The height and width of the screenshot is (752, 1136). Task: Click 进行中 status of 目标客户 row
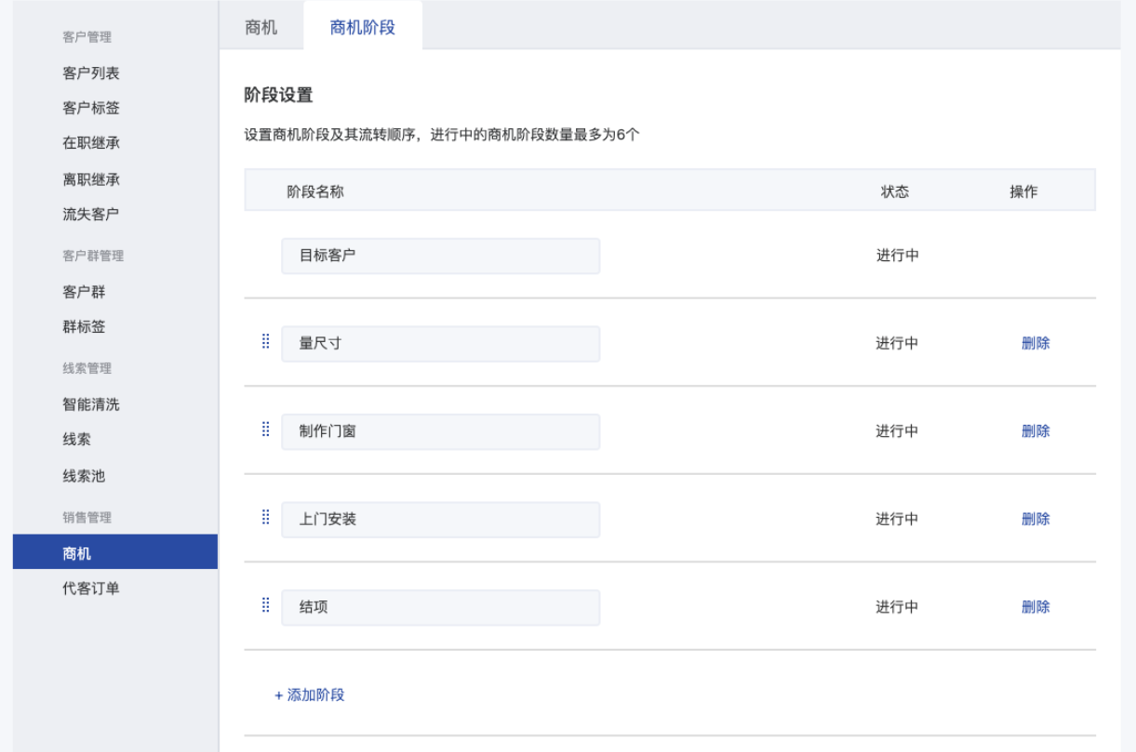click(x=897, y=256)
